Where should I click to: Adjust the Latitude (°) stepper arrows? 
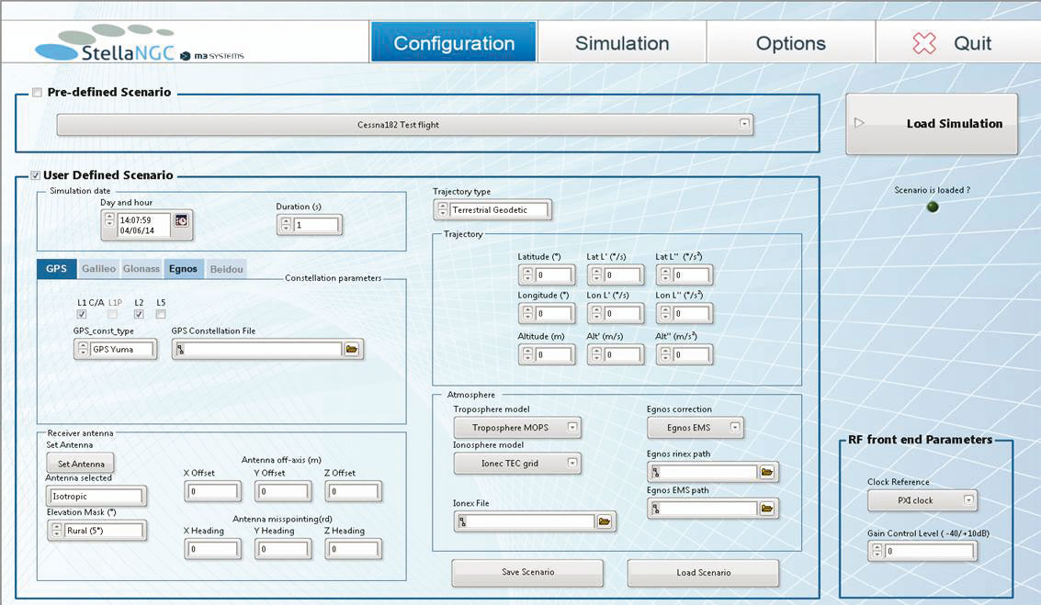527,274
